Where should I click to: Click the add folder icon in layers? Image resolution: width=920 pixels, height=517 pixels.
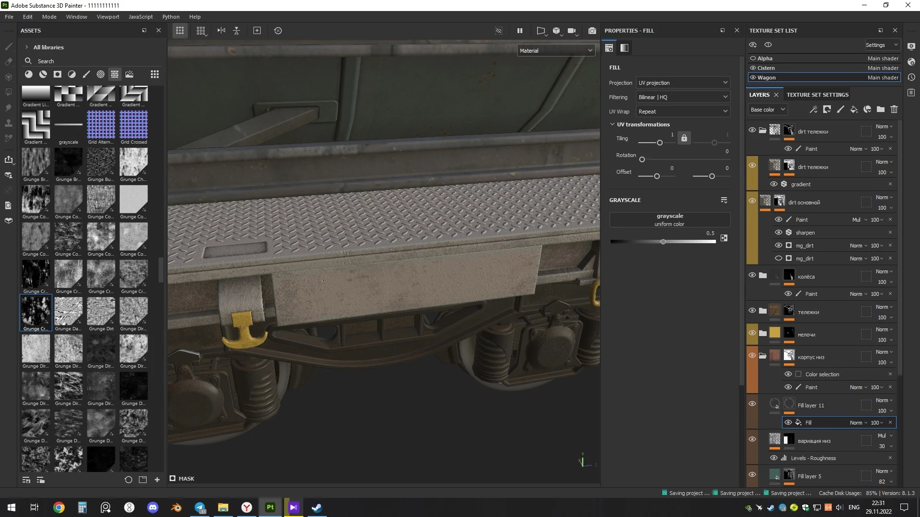881,110
